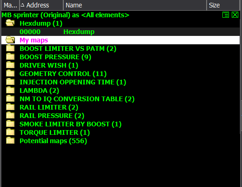Image resolution: width=242 pixels, height=187 pixels.
Task: Select BOOST LIMITER VS PATM (2)
Action: pos(68,48)
